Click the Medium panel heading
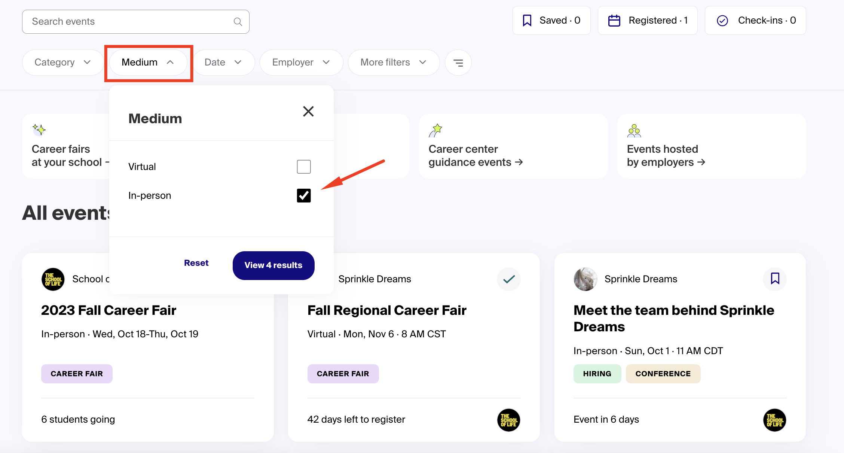Viewport: 844px width, 453px height. (x=155, y=119)
